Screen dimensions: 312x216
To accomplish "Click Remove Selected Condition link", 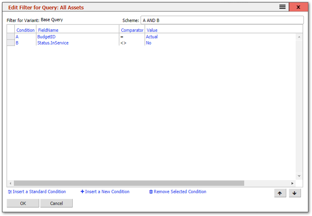I will [178, 192].
